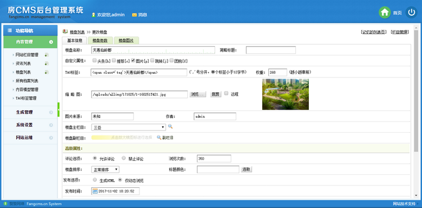Switch to the 楼盘参数 tab
The image size is (422, 208).
coord(100,40)
